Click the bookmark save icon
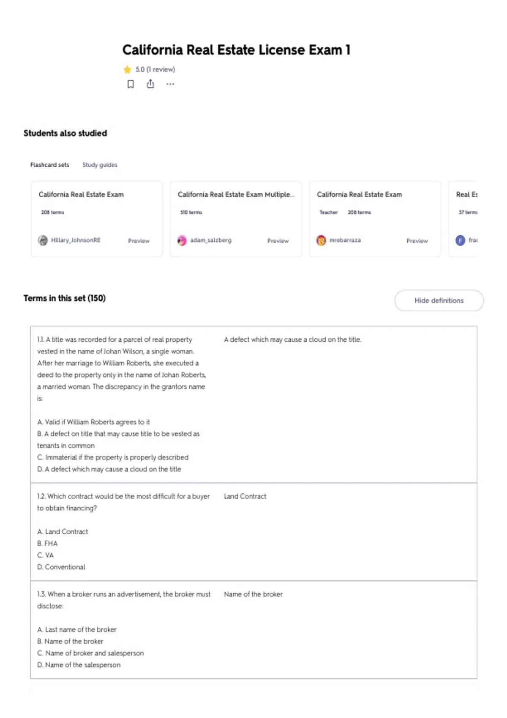This screenshot has width=507, height=718. tap(131, 84)
